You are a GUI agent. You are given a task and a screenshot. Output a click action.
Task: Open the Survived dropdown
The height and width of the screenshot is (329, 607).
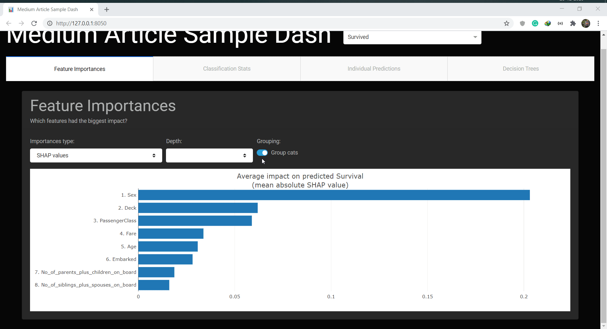click(x=412, y=37)
